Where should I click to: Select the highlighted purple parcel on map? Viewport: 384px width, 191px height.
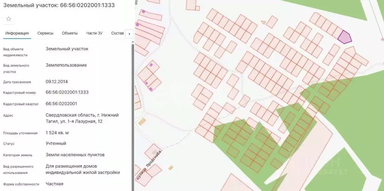pos(344,38)
